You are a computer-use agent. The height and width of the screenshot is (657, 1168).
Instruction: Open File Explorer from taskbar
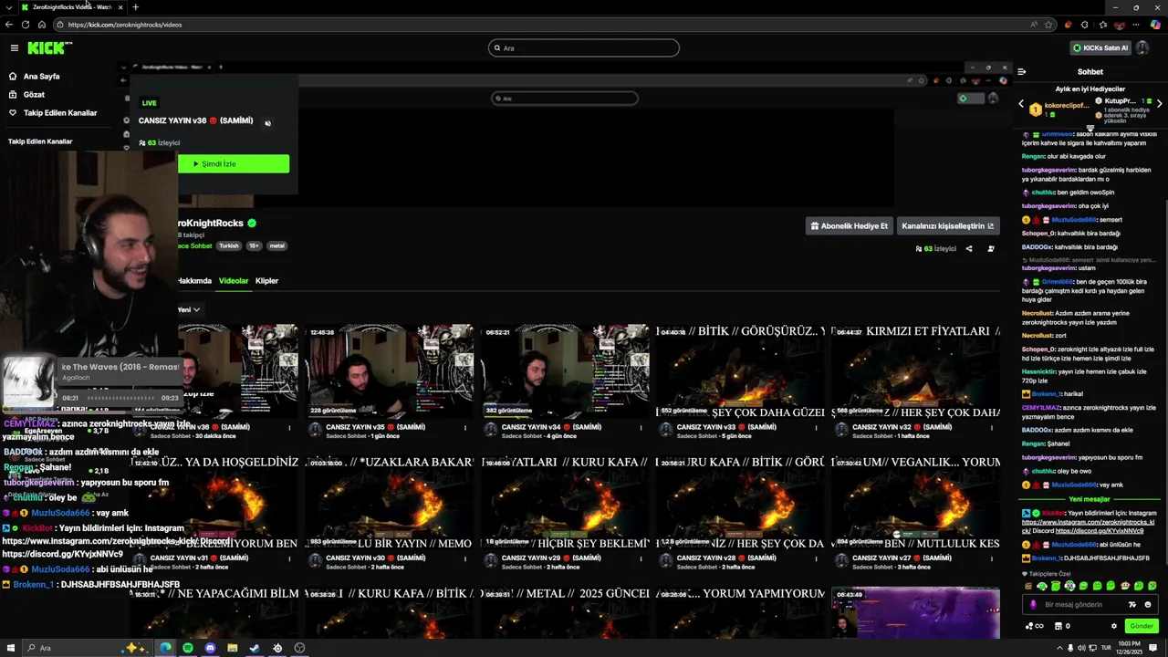tap(233, 648)
